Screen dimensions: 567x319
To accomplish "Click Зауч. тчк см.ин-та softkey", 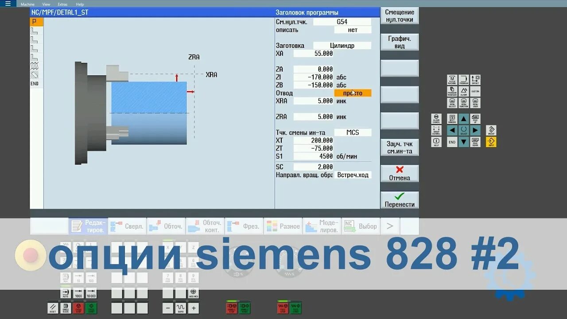I will click(x=400, y=148).
